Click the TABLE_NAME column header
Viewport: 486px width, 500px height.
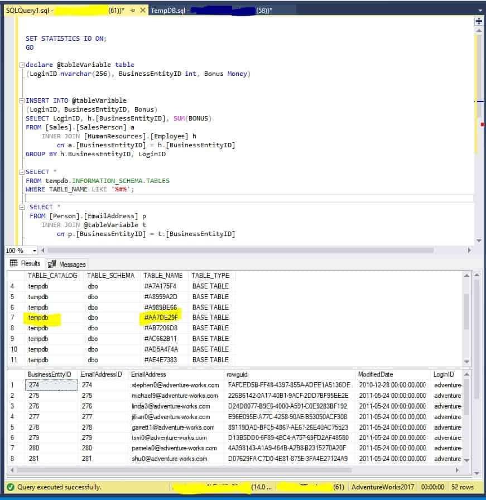pos(163,276)
